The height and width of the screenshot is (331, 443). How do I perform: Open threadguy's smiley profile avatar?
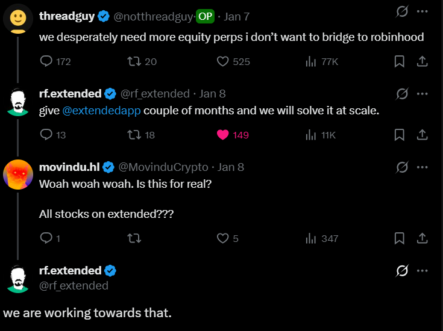point(18,19)
